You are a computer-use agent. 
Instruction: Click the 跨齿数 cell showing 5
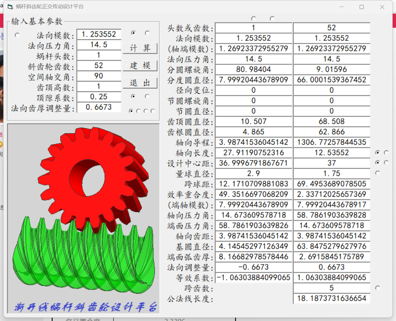pyautogui.click(x=331, y=288)
